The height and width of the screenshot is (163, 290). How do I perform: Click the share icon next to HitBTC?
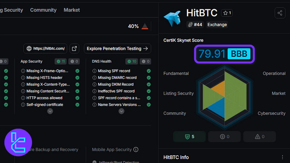[280, 13]
